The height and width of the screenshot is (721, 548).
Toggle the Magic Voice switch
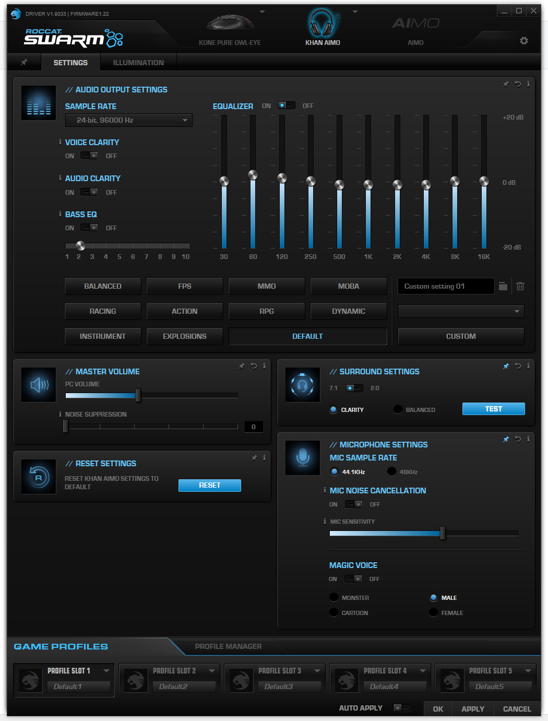pos(353,579)
